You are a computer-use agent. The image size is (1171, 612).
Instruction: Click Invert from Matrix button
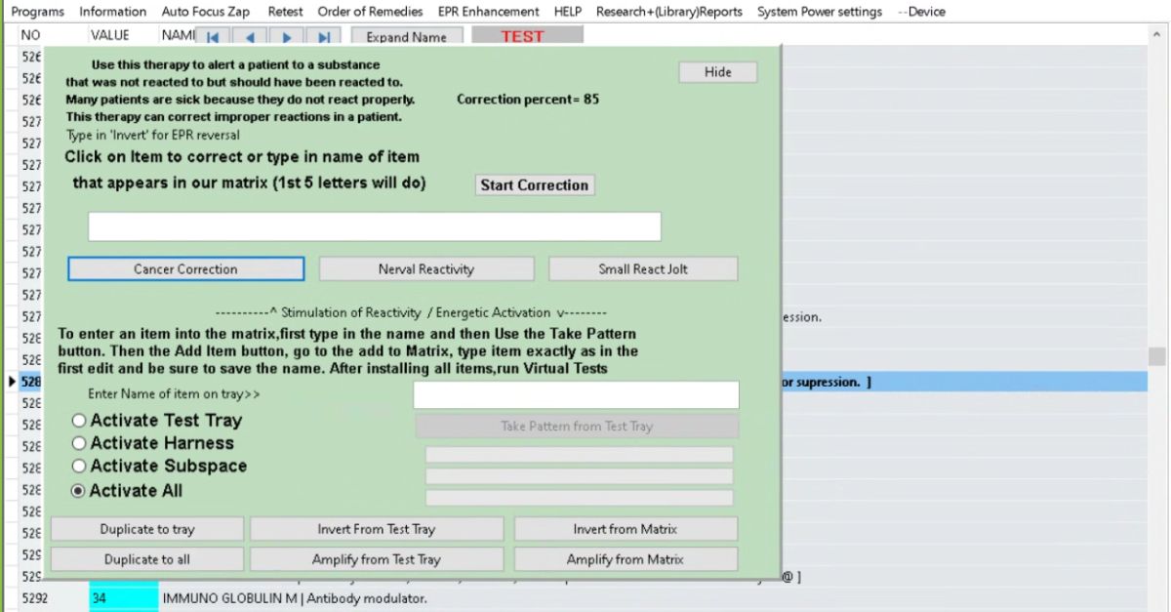coord(625,529)
